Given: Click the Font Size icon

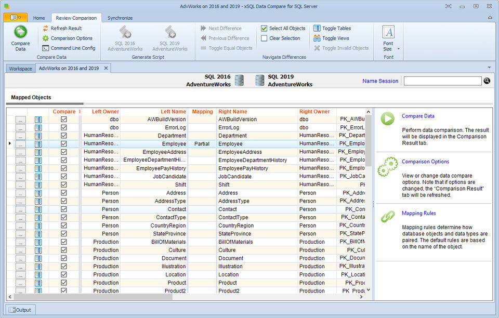Looking at the screenshot, I should [388, 32].
